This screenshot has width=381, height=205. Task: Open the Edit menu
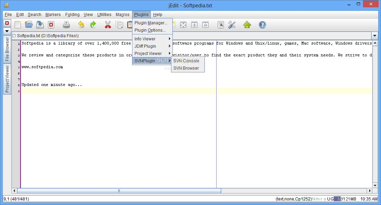[20, 15]
